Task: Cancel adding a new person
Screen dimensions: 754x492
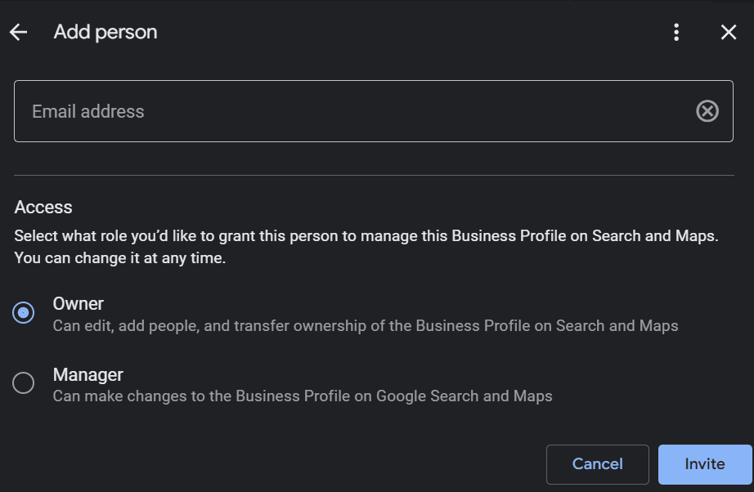Action: 597,464
